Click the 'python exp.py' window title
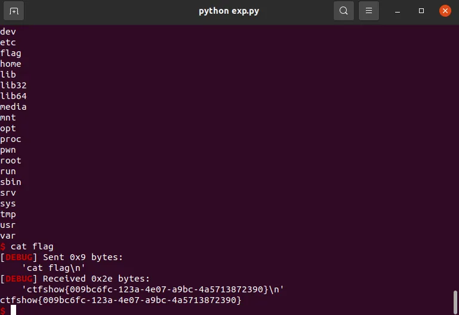459x315 pixels. point(229,11)
